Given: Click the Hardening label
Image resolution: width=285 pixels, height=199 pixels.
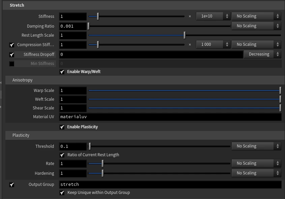Looking at the screenshot, I should click(44, 173).
